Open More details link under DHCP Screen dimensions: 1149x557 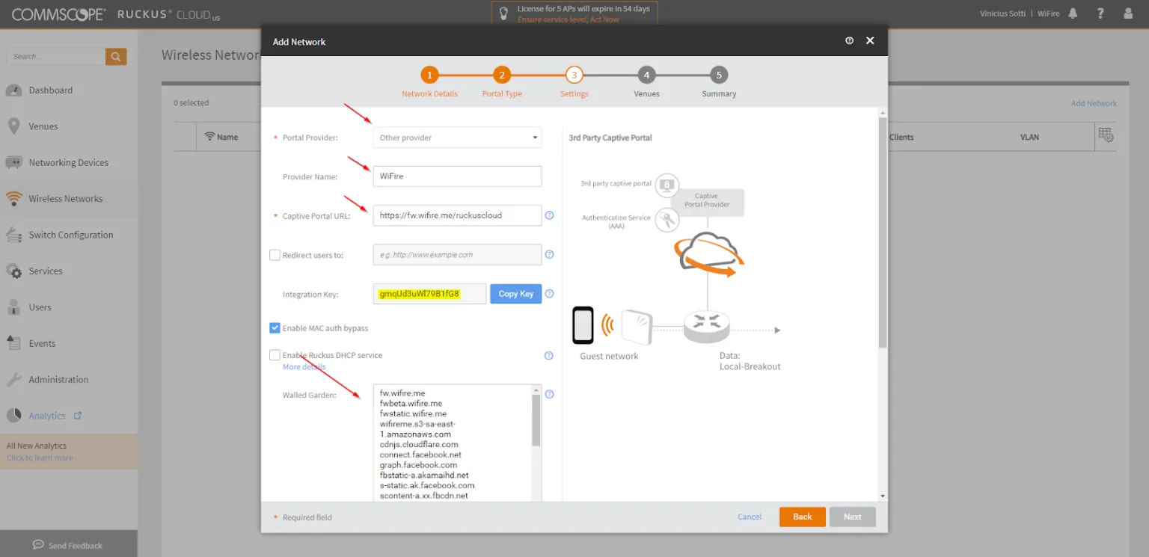pos(304,367)
